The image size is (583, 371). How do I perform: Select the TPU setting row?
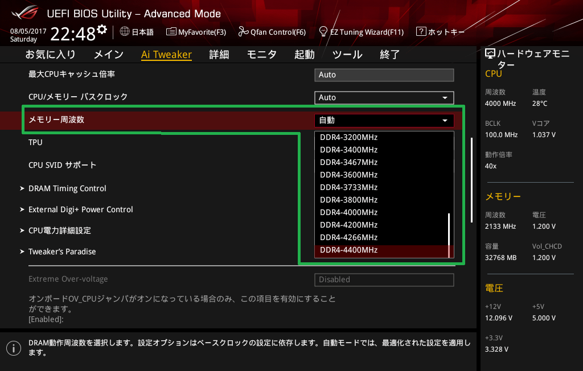[x=35, y=142]
